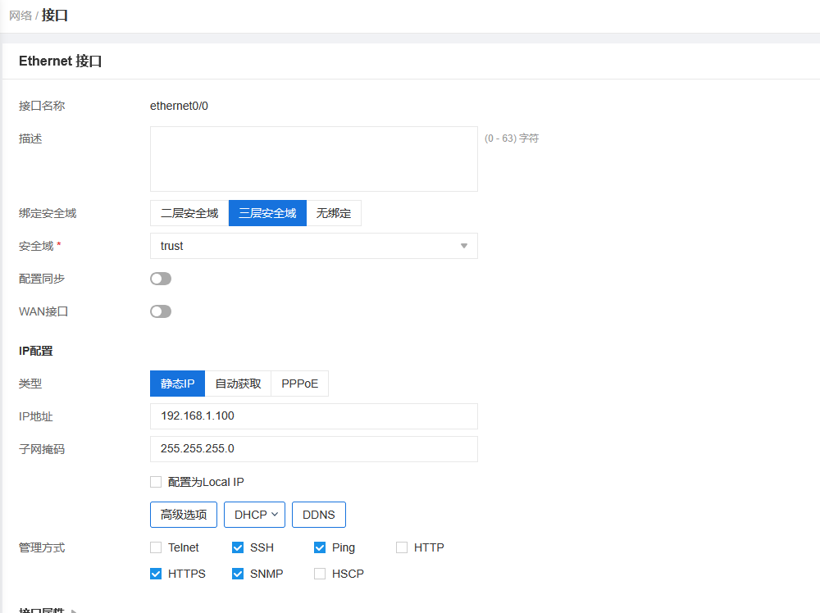The height and width of the screenshot is (613, 820).
Task: Enable Telnet management checkbox
Action: [x=156, y=547]
